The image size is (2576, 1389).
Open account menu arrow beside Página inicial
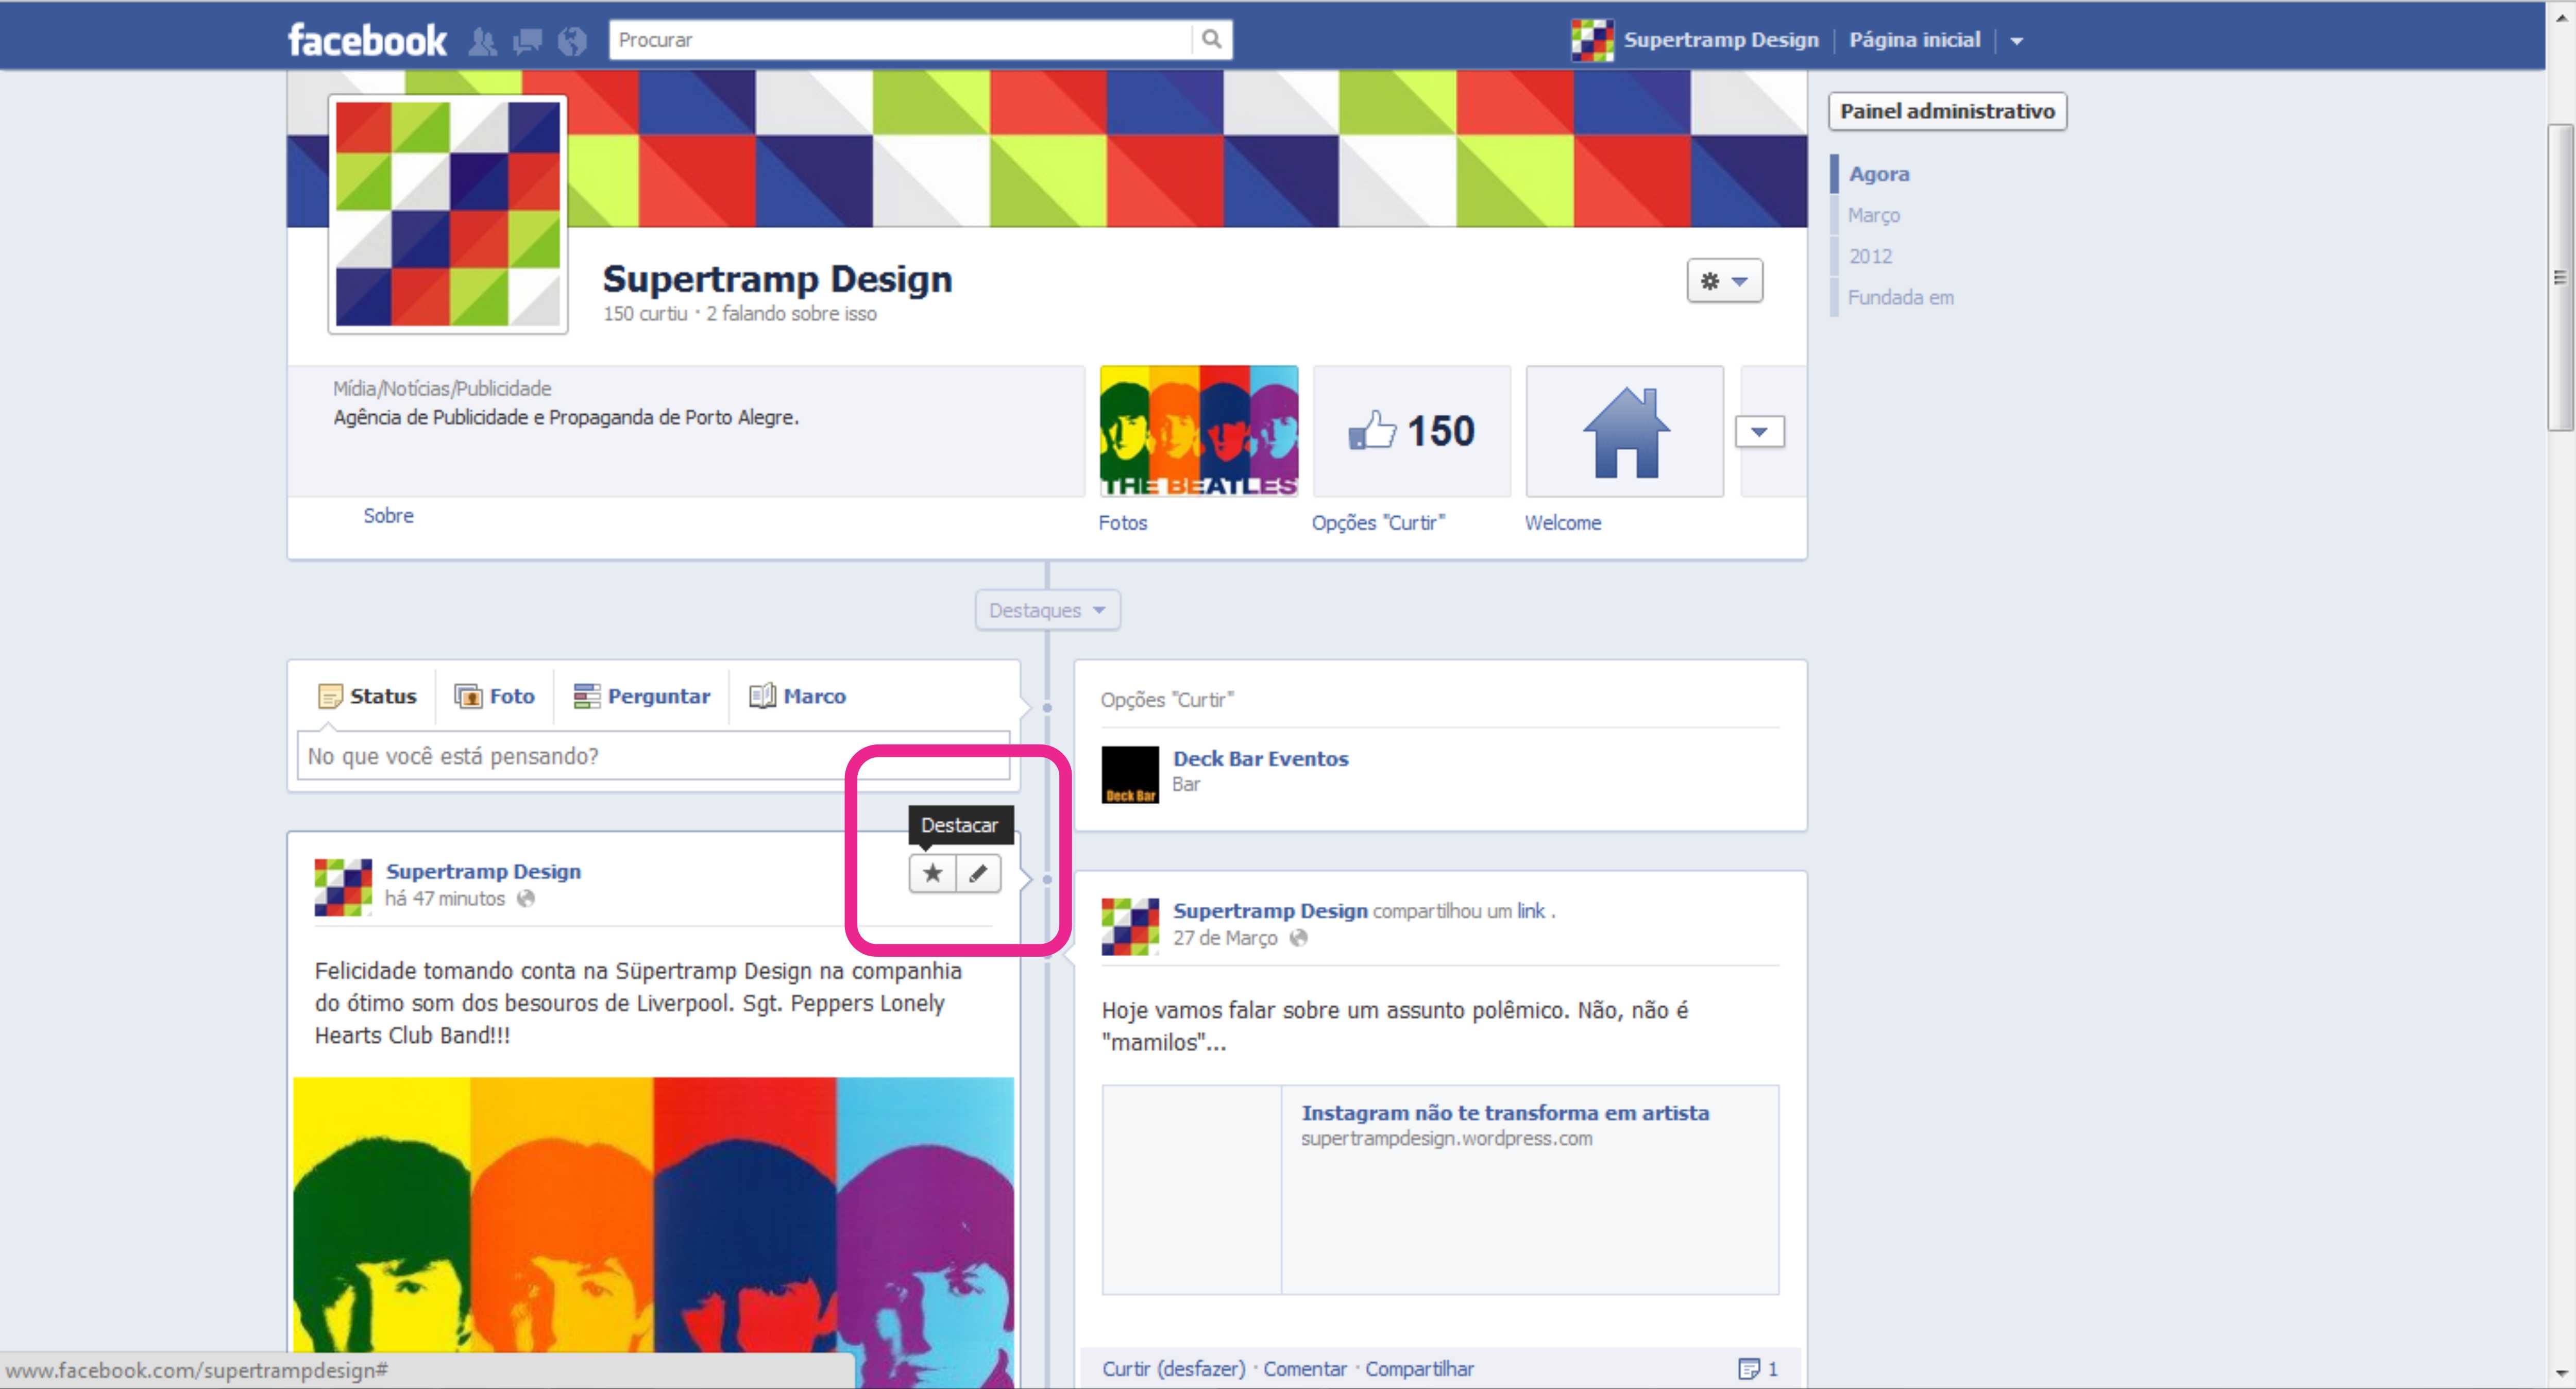(x=2017, y=41)
